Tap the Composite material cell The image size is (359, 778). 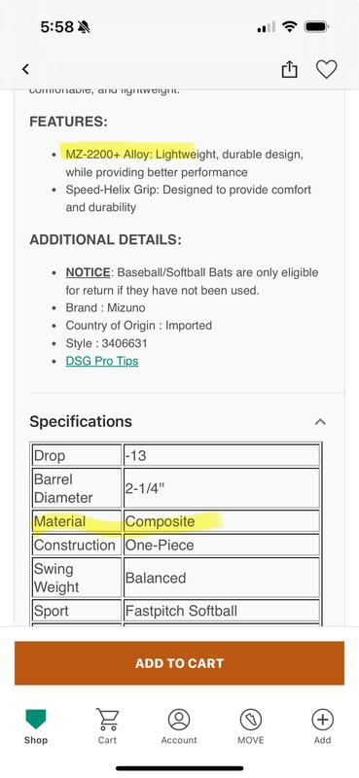(222, 521)
